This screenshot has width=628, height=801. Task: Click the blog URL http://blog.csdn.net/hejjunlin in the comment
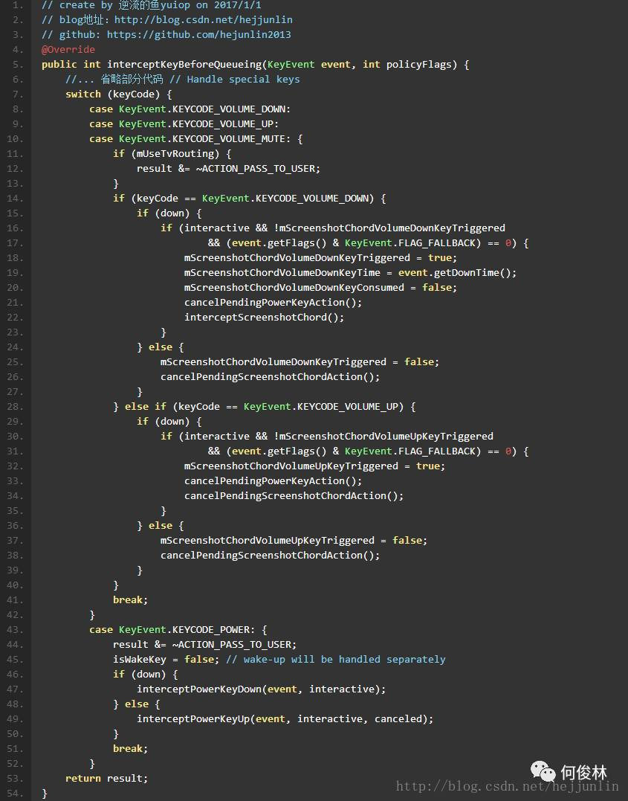pos(203,20)
